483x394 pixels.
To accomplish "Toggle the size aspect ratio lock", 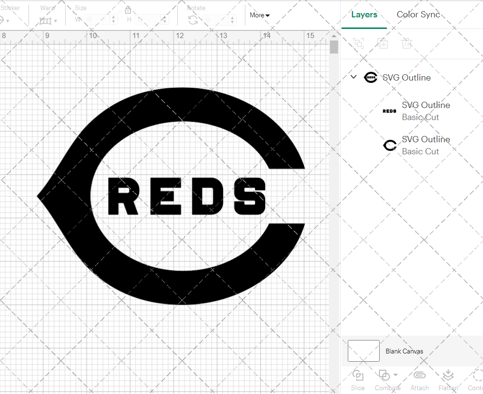I will click(128, 10).
